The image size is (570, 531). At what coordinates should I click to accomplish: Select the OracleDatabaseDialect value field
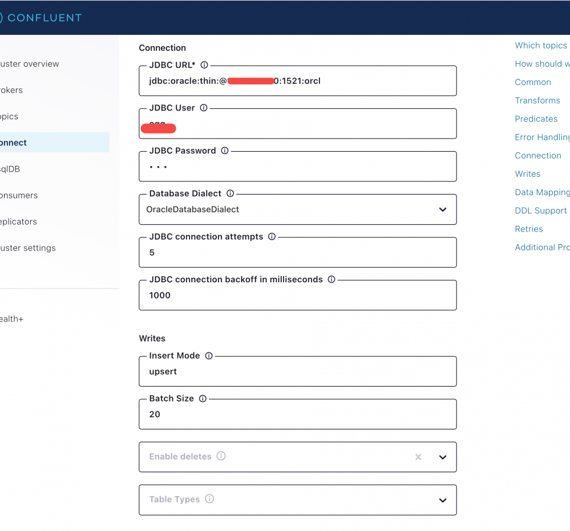pos(298,209)
